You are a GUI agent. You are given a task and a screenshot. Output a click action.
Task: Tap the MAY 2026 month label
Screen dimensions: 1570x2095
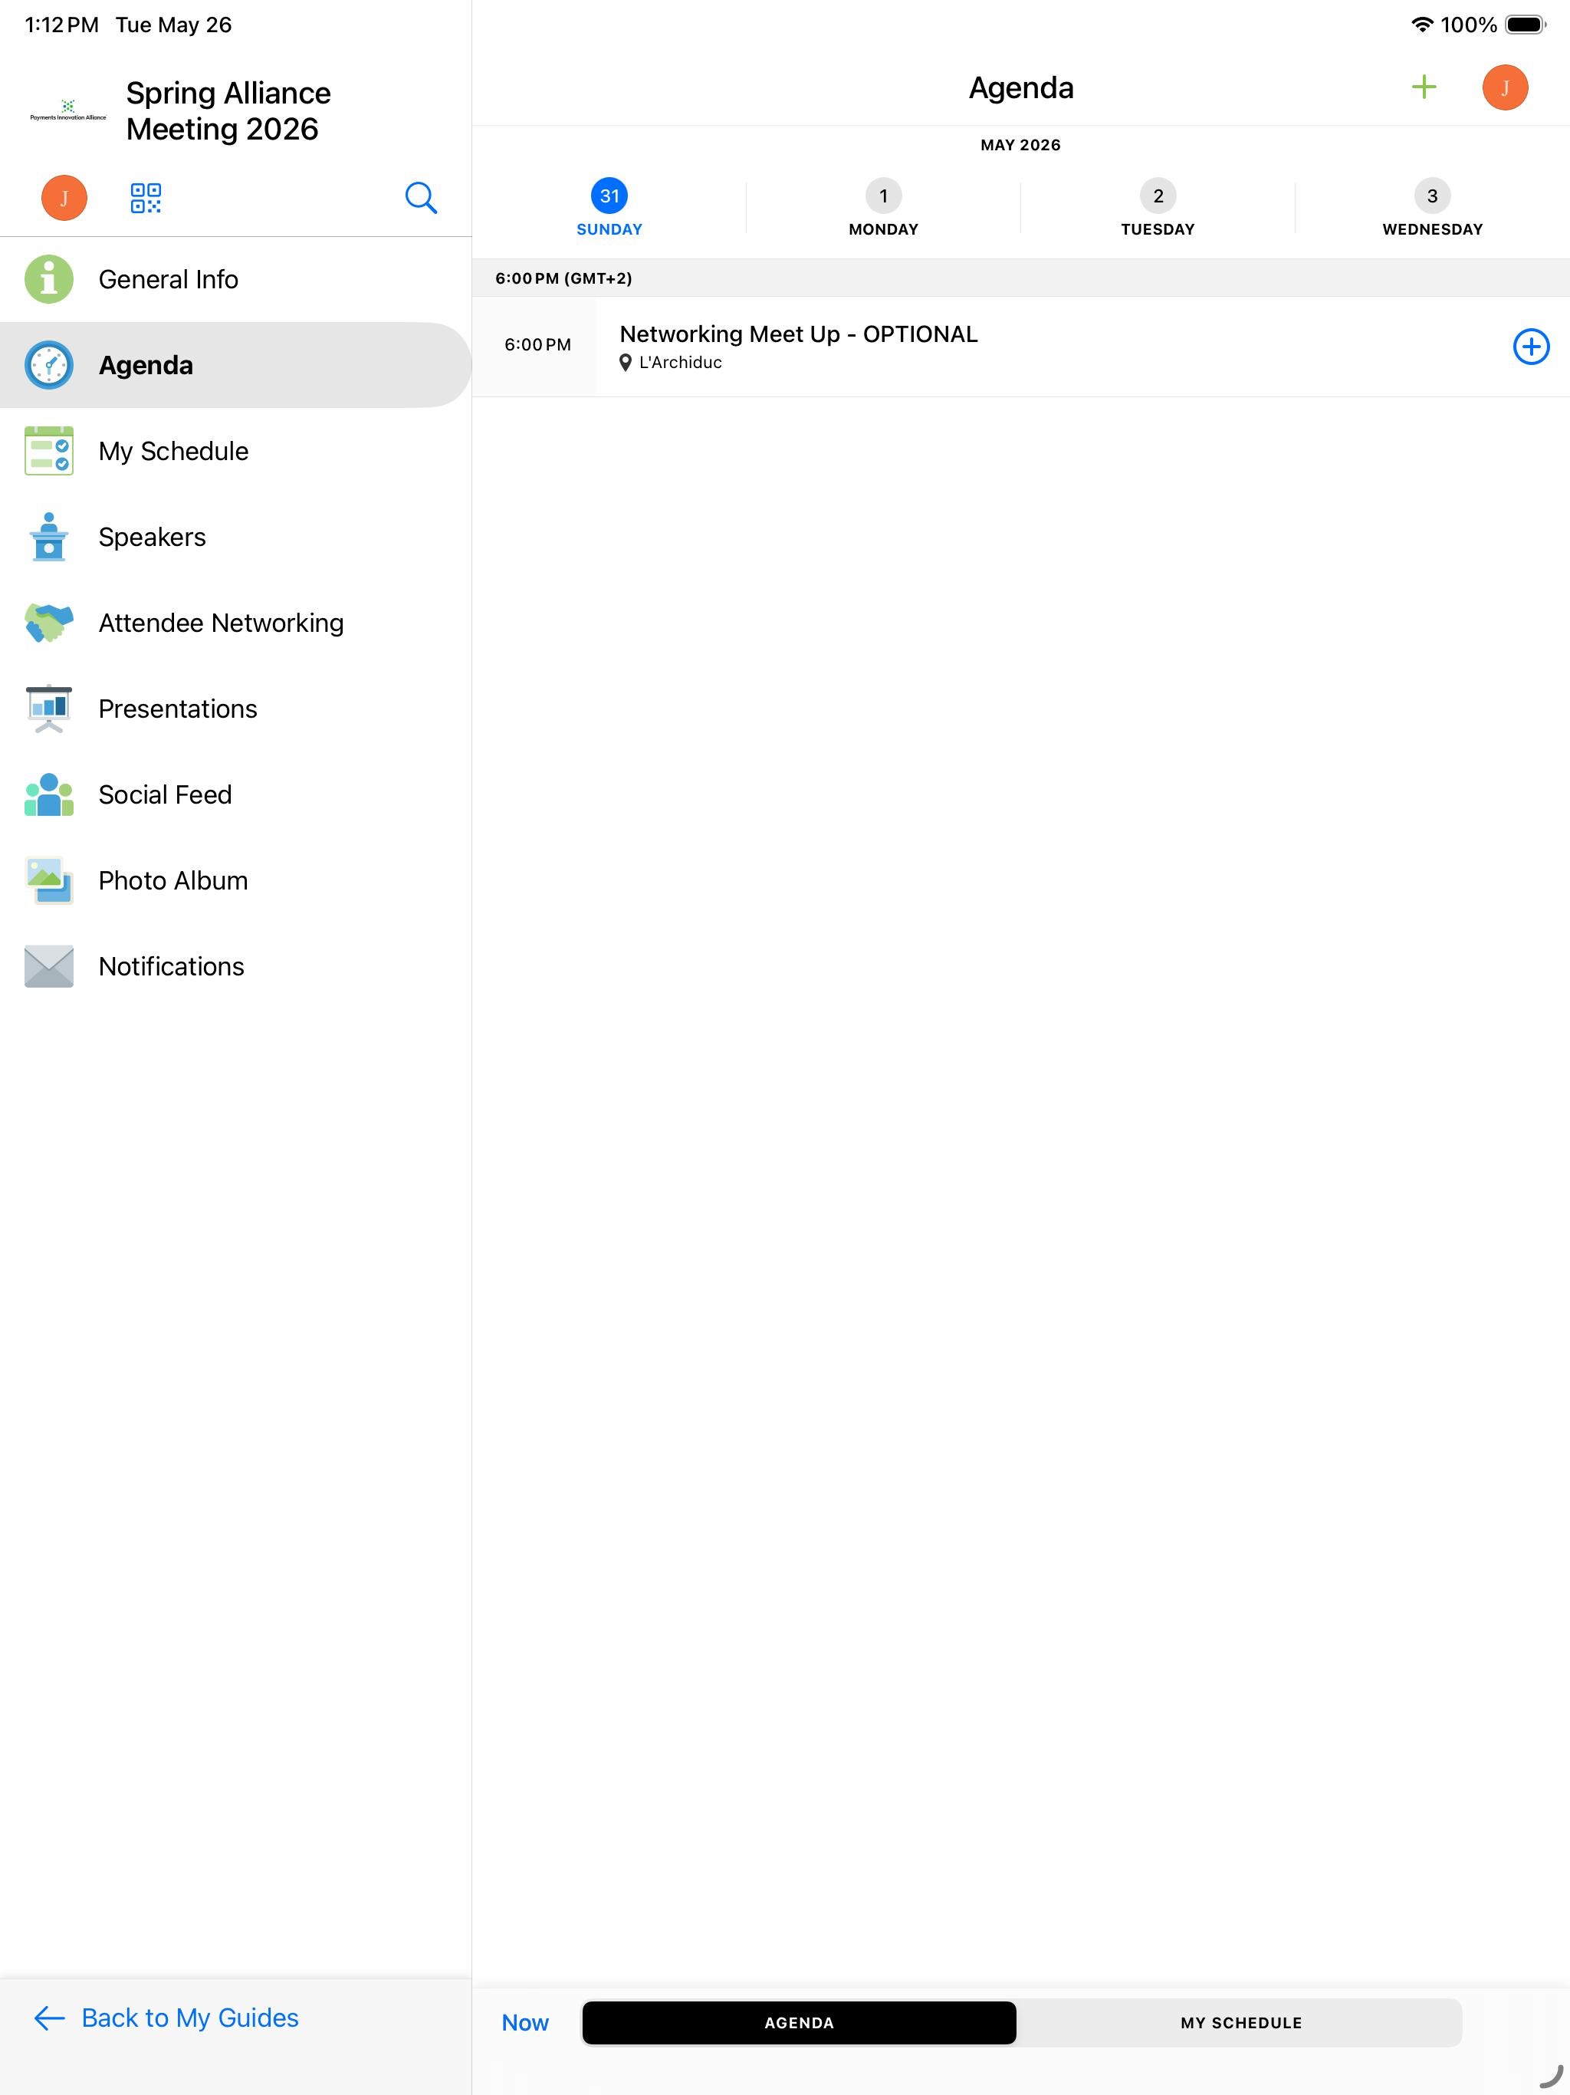click(x=1021, y=145)
